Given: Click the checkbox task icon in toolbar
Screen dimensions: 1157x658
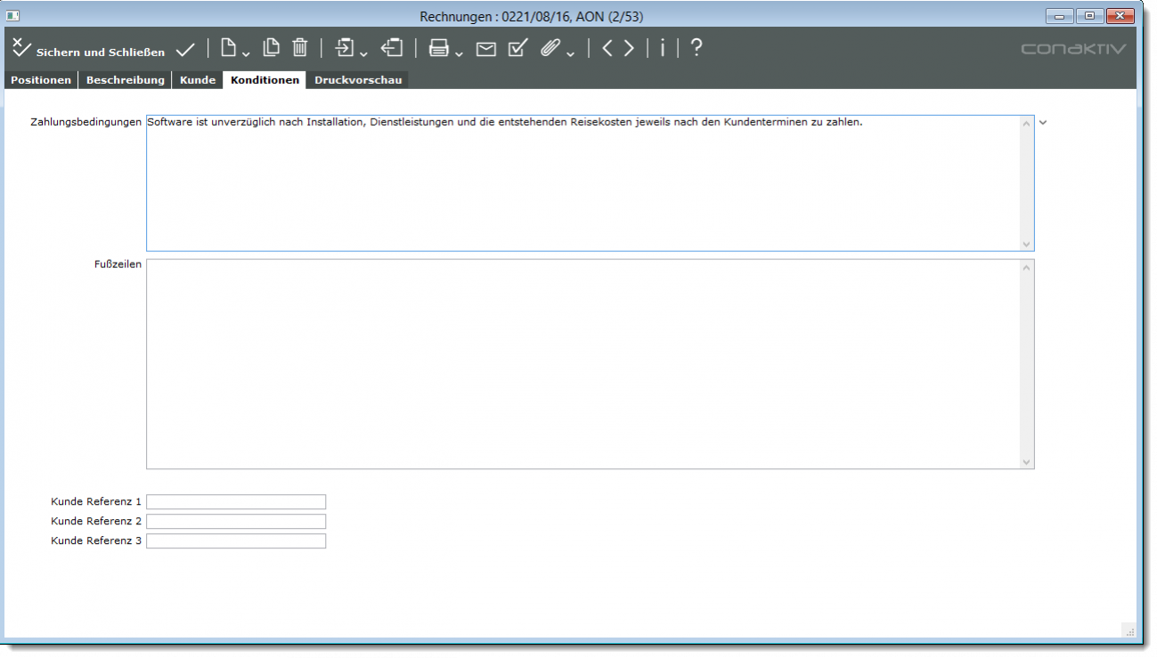Looking at the screenshot, I should (x=517, y=49).
